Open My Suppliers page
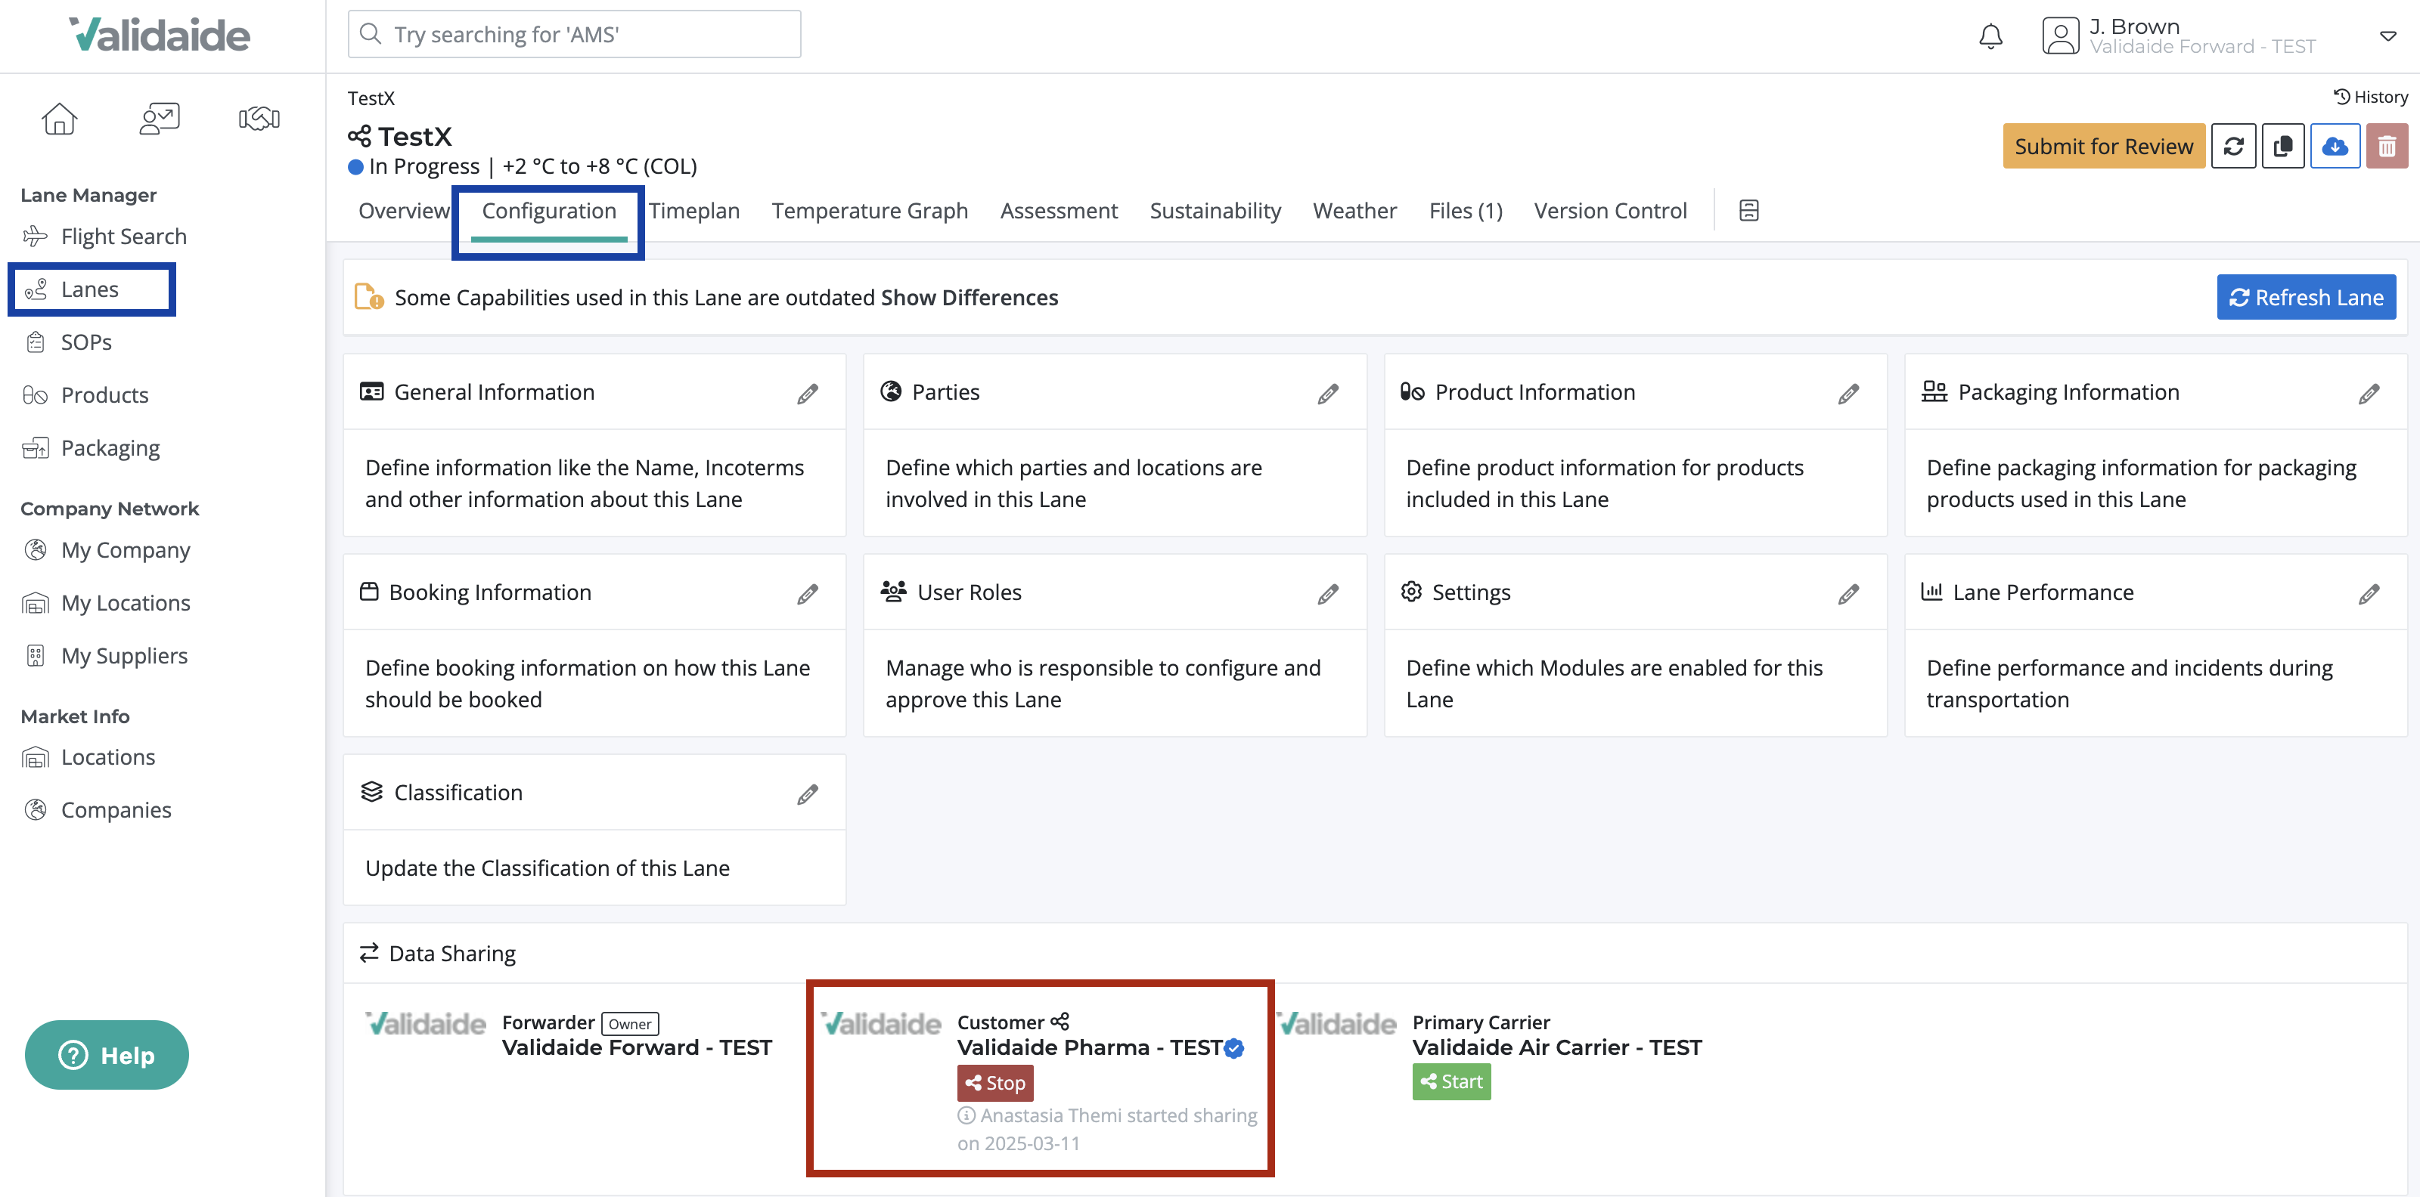2420x1197 pixels. [105, 655]
